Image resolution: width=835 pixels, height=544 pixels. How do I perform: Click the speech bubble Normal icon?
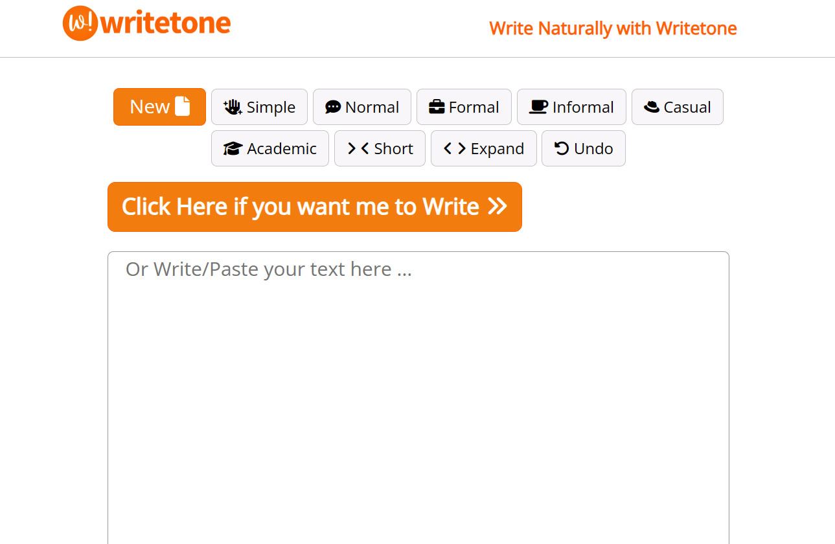333,108
